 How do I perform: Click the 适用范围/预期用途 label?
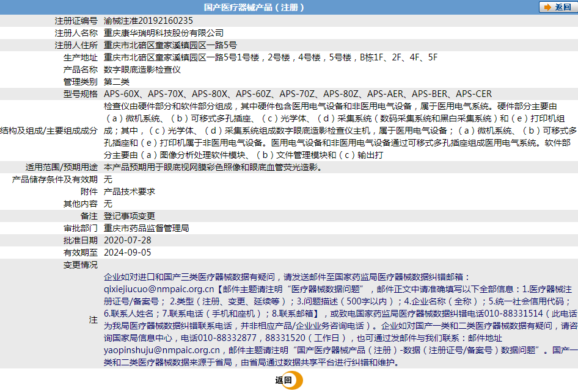tap(62, 167)
